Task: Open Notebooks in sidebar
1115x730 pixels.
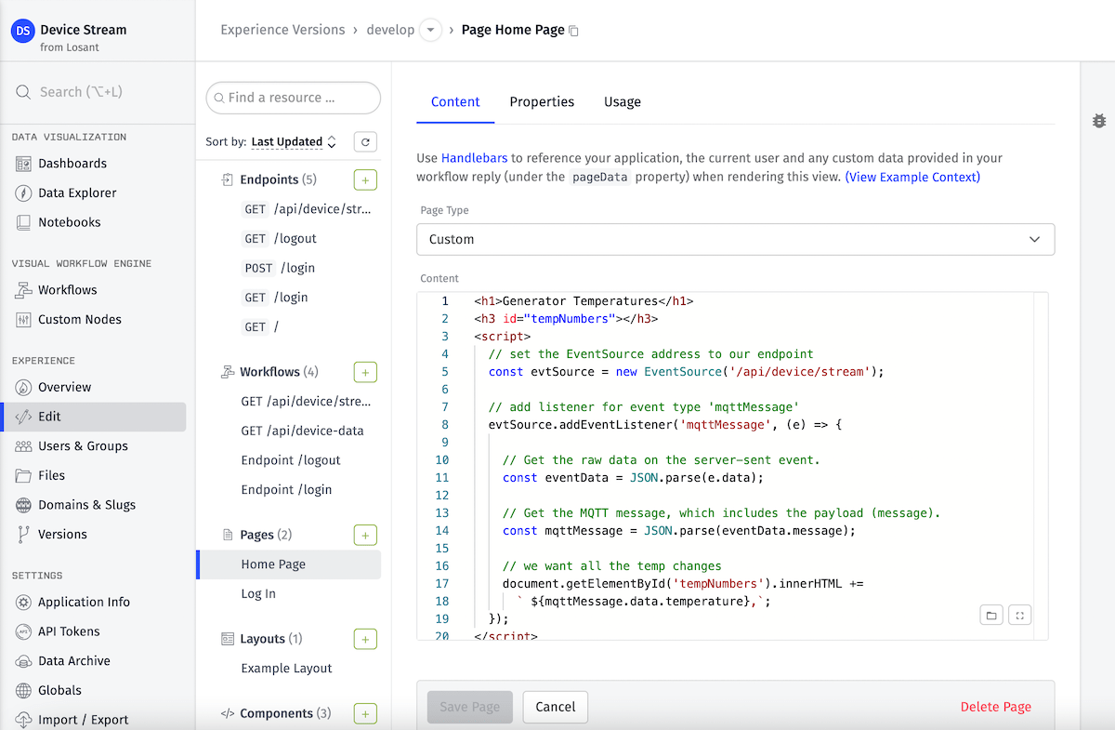Action: click(x=70, y=223)
